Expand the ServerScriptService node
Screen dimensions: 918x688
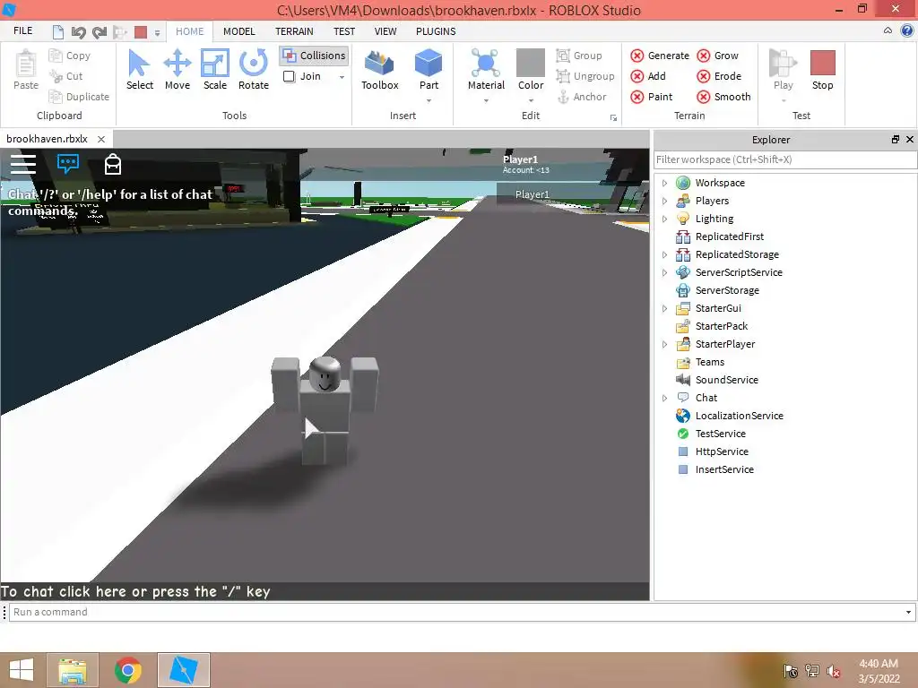tap(664, 272)
